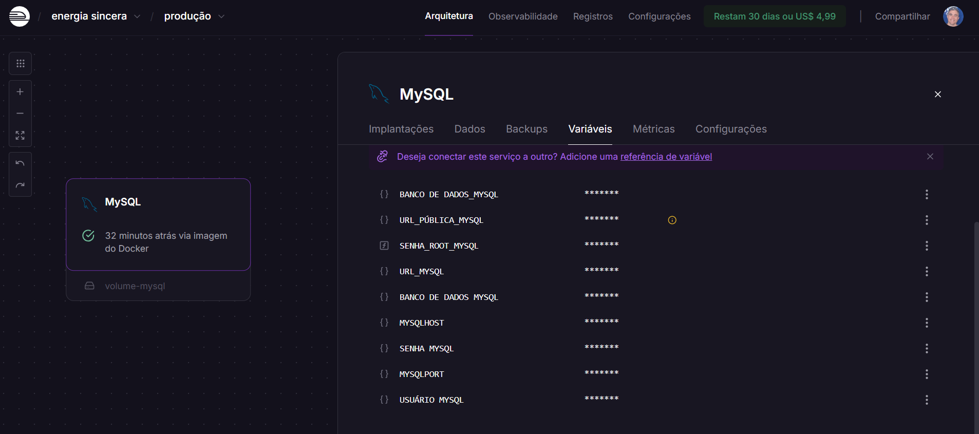Click the Railway logo icon
The height and width of the screenshot is (434, 979).
[x=20, y=16]
